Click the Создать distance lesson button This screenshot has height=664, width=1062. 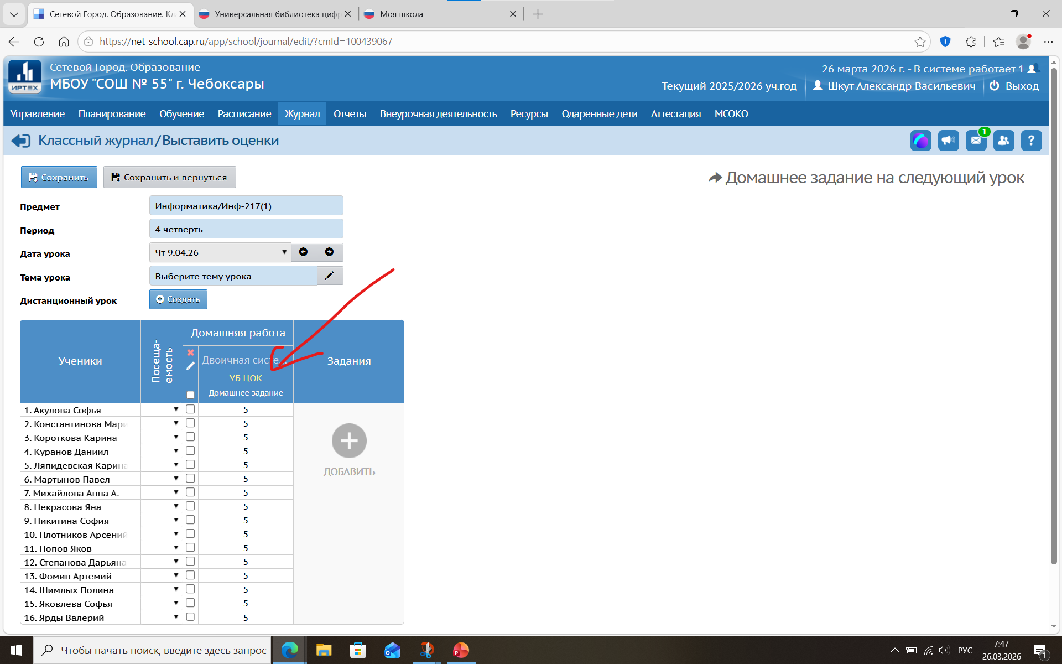point(178,299)
